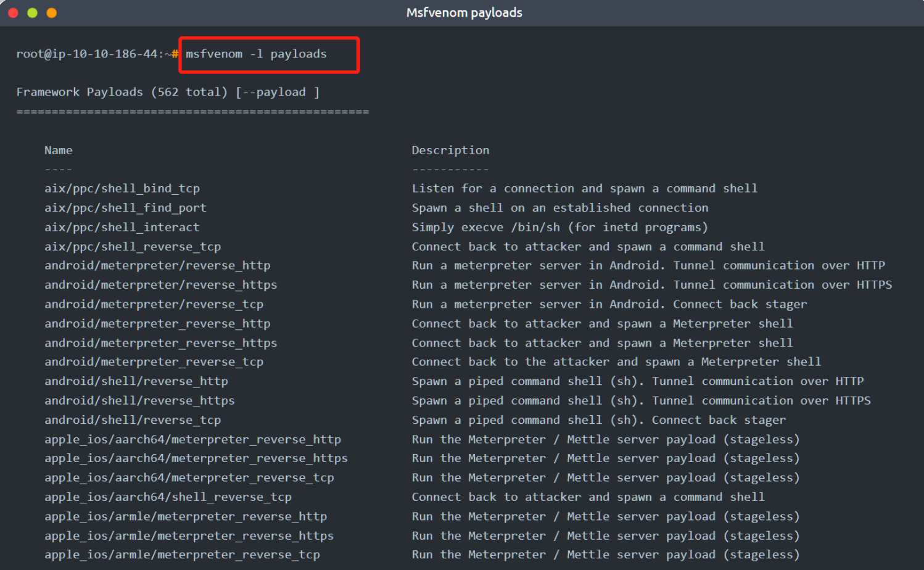Click the android/meterpreter/reverse_http payload name
924x570 pixels.
pyautogui.click(x=157, y=266)
